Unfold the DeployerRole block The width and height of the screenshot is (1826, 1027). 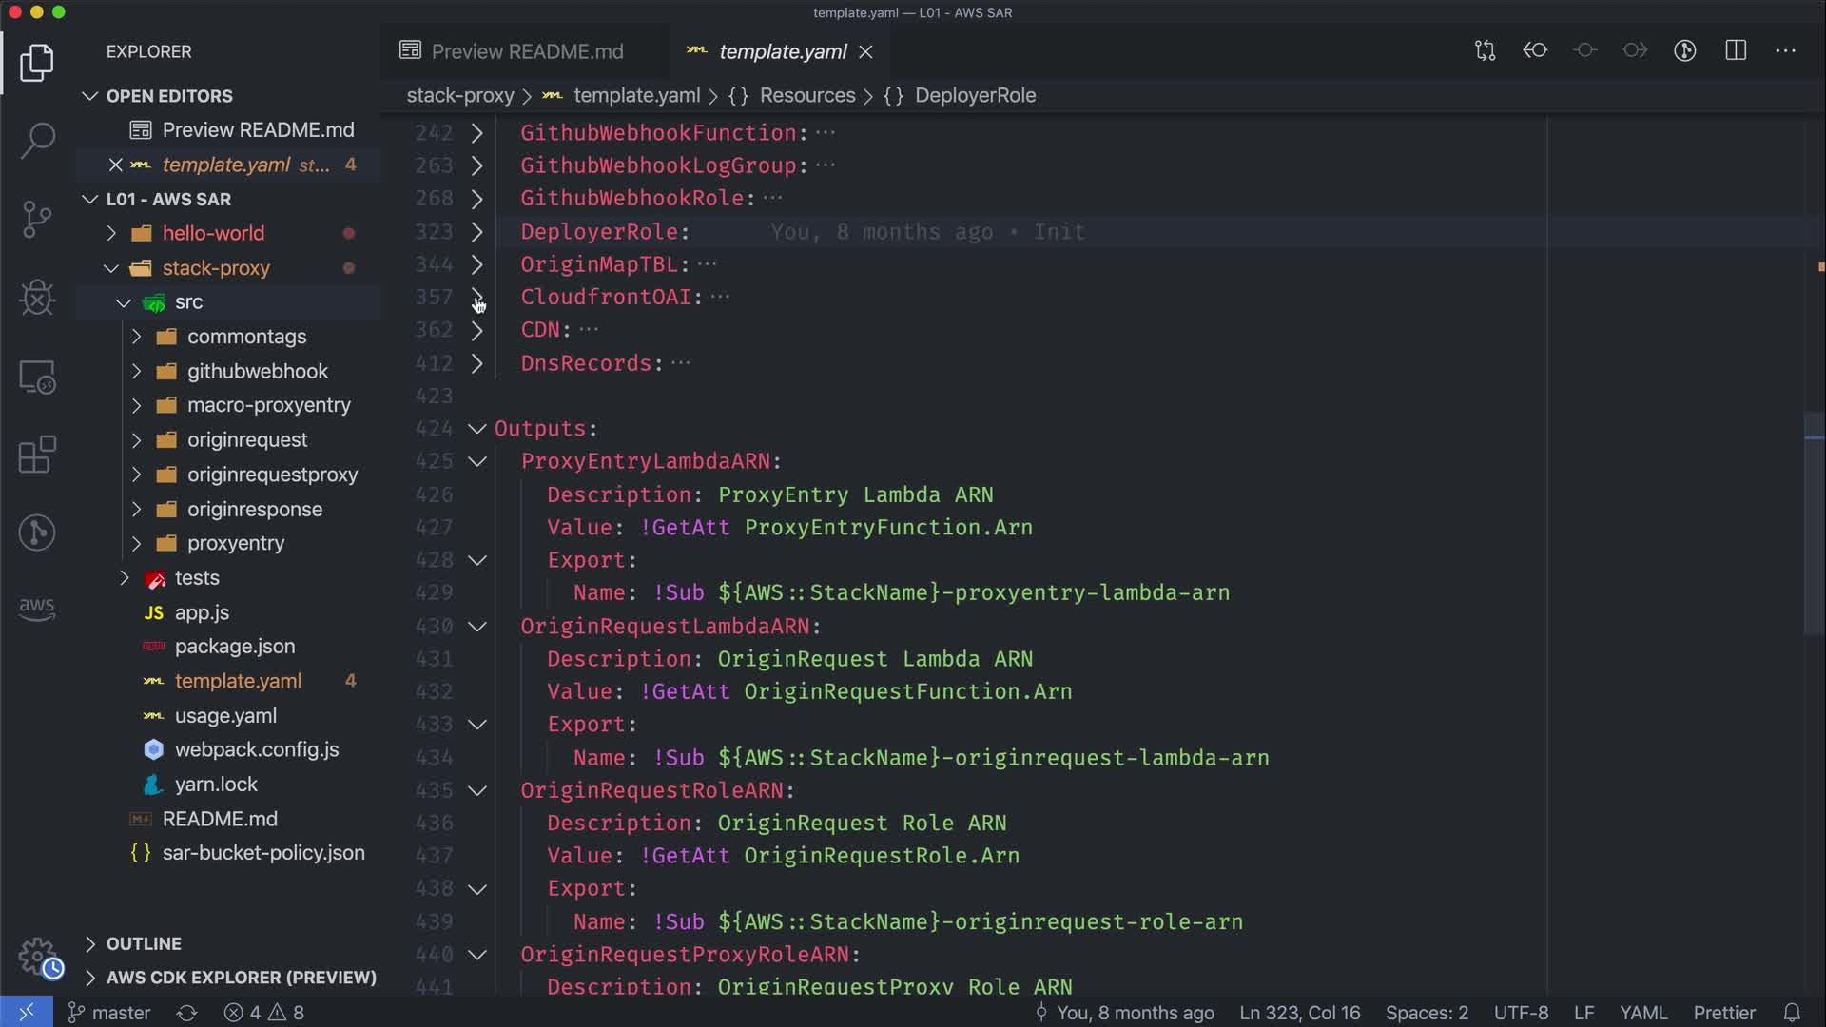point(477,232)
